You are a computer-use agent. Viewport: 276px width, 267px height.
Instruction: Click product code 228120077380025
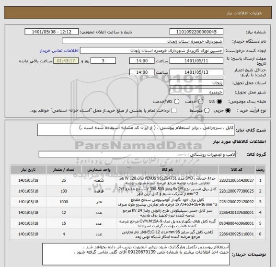(237, 191)
